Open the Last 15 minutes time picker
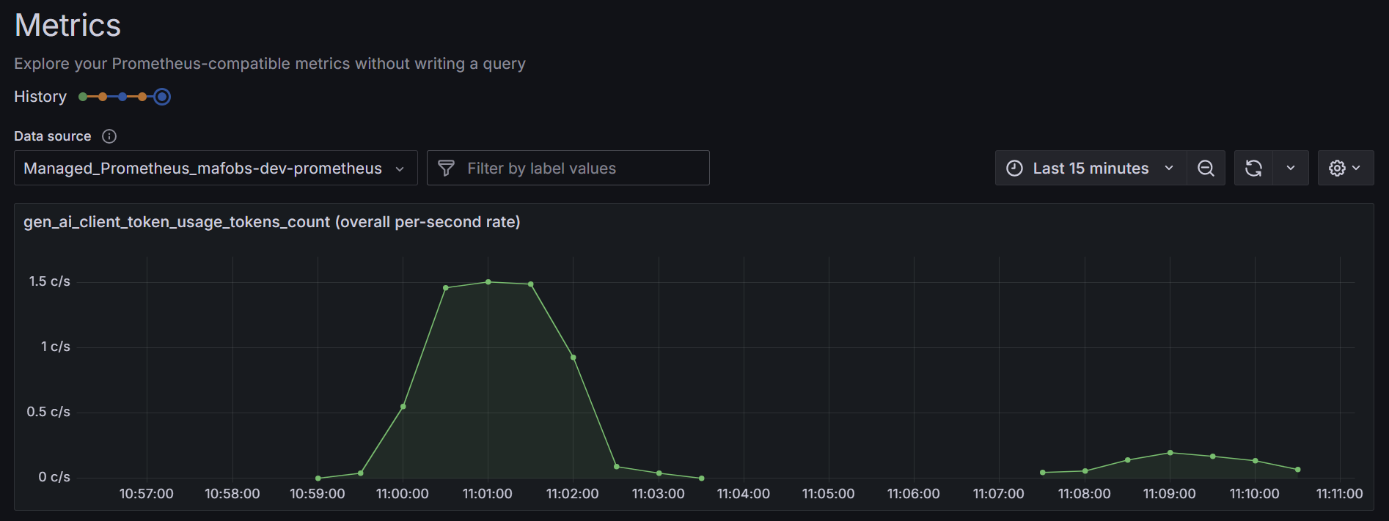 [1091, 169]
